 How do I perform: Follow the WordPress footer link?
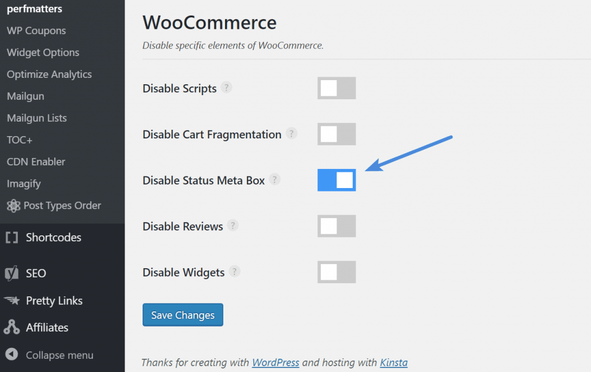coord(275,363)
